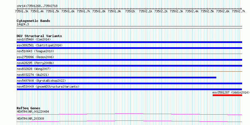Click the shorter nsv6032274 (Wu2021) bar
Image resolution: width=250 pixels, height=125 pixels.
116,78
